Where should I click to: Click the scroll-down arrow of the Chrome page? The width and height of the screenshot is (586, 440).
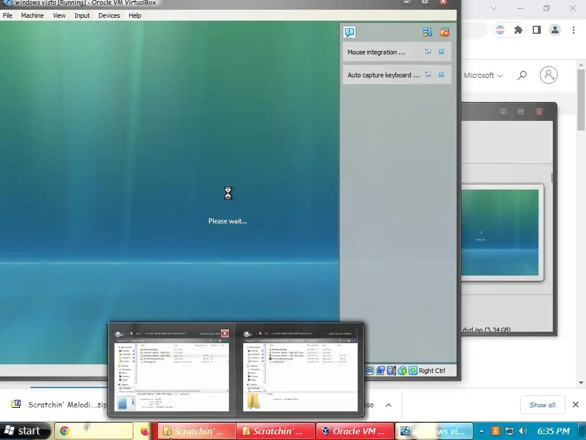click(581, 382)
